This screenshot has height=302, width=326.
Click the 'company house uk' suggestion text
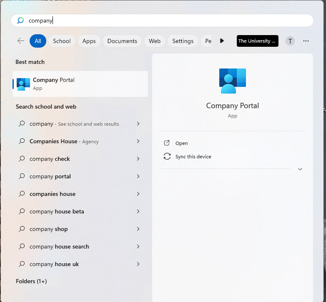click(x=54, y=264)
